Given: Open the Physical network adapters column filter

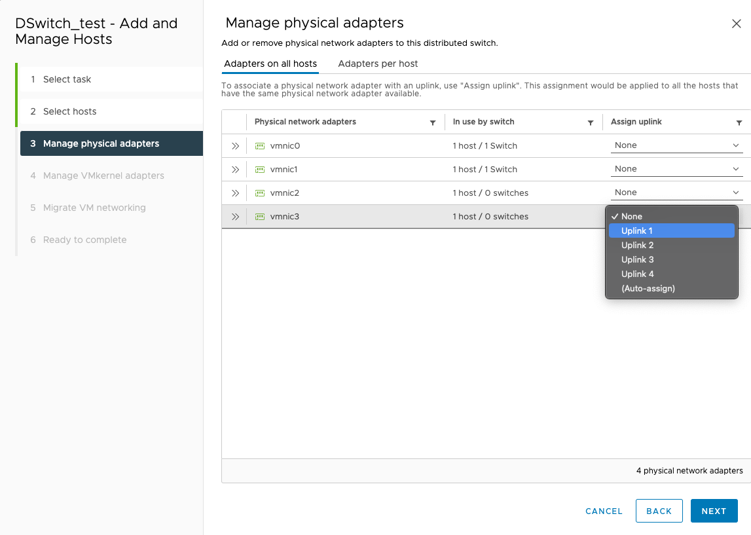Looking at the screenshot, I should pyautogui.click(x=433, y=122).
